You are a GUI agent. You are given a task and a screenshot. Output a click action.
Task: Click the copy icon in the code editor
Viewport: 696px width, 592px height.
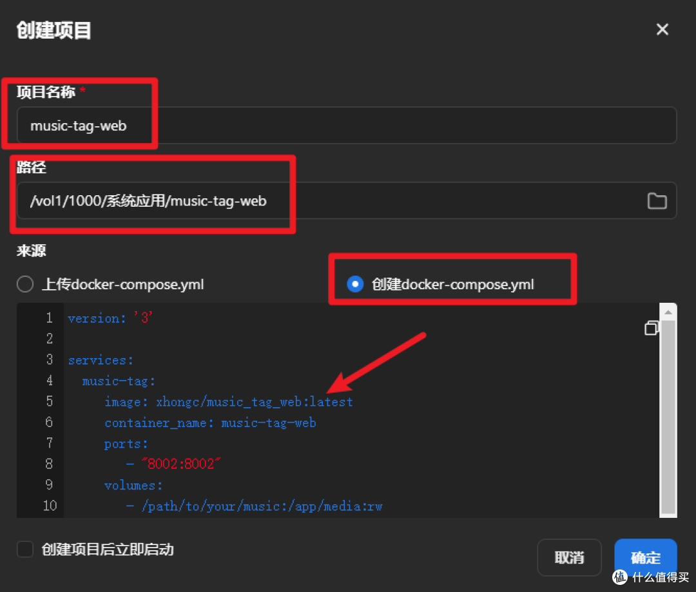pyautogui.click(x=651, y=329)
